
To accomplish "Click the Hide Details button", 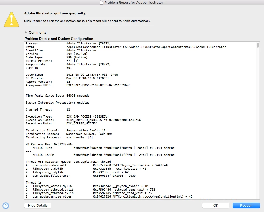I will (x=38, y=205).
